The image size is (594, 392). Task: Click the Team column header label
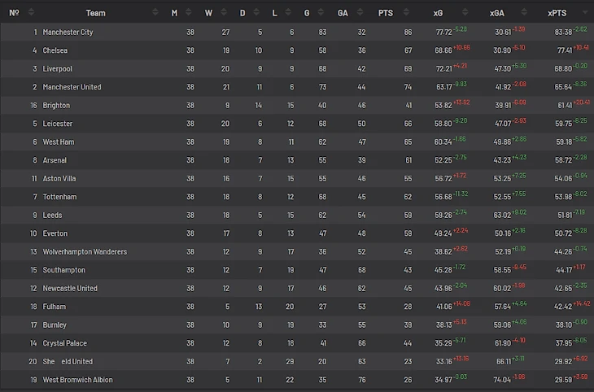pyautogui.click(x=95, y=12)
